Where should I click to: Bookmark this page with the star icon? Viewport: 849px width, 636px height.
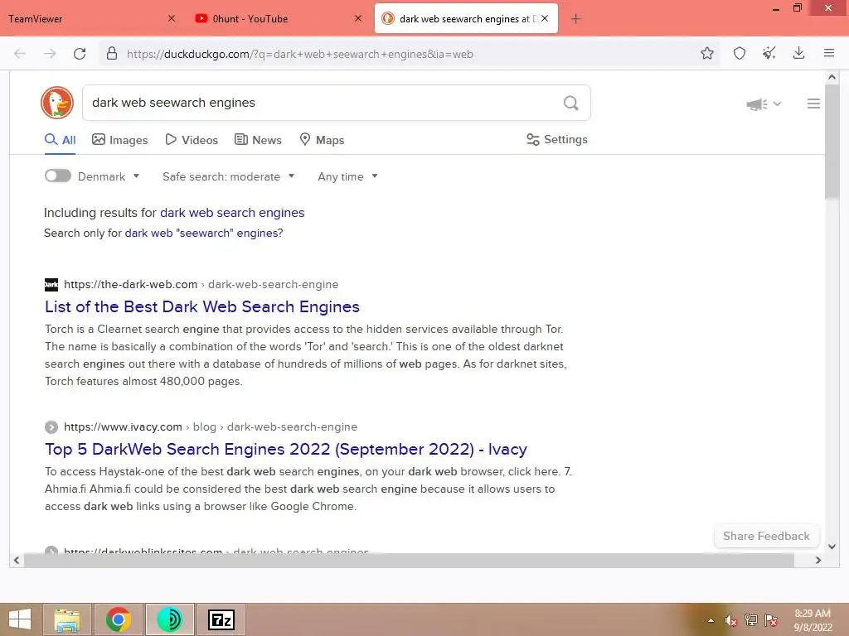coord(706,53)
